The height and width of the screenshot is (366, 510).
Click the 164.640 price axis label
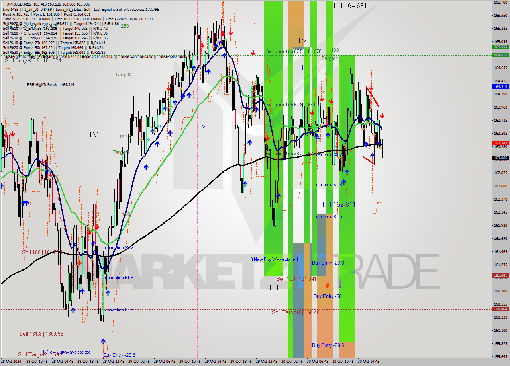point(500,68)
